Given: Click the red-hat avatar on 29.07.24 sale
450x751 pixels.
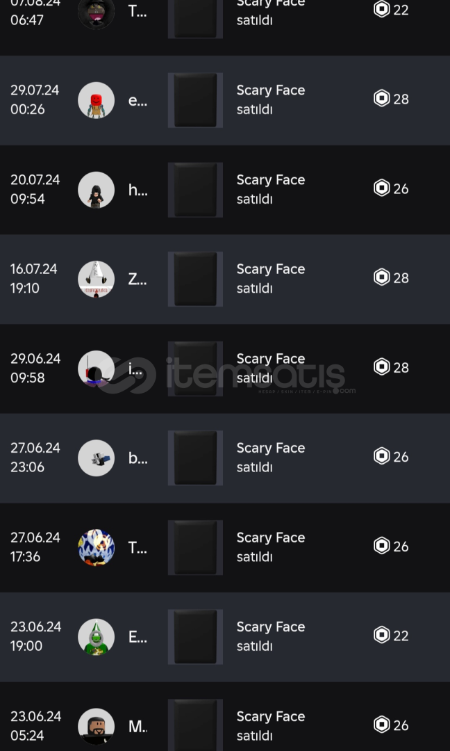Looking at the screenshot, I should tap(96, 100).
